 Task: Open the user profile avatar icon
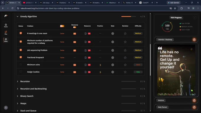tap(6, 108)
